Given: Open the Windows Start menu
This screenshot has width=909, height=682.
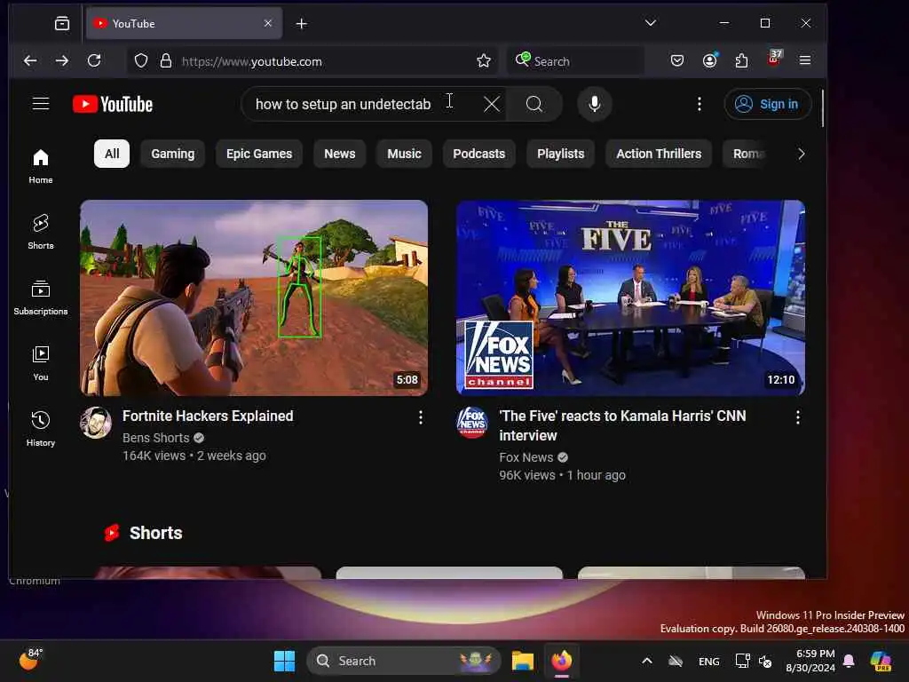Looking at the screenshot, I should pyautogui.click(x=284, y=661).
